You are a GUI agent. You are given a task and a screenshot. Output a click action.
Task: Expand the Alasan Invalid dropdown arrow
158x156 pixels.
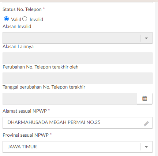(x=146, y=38)
